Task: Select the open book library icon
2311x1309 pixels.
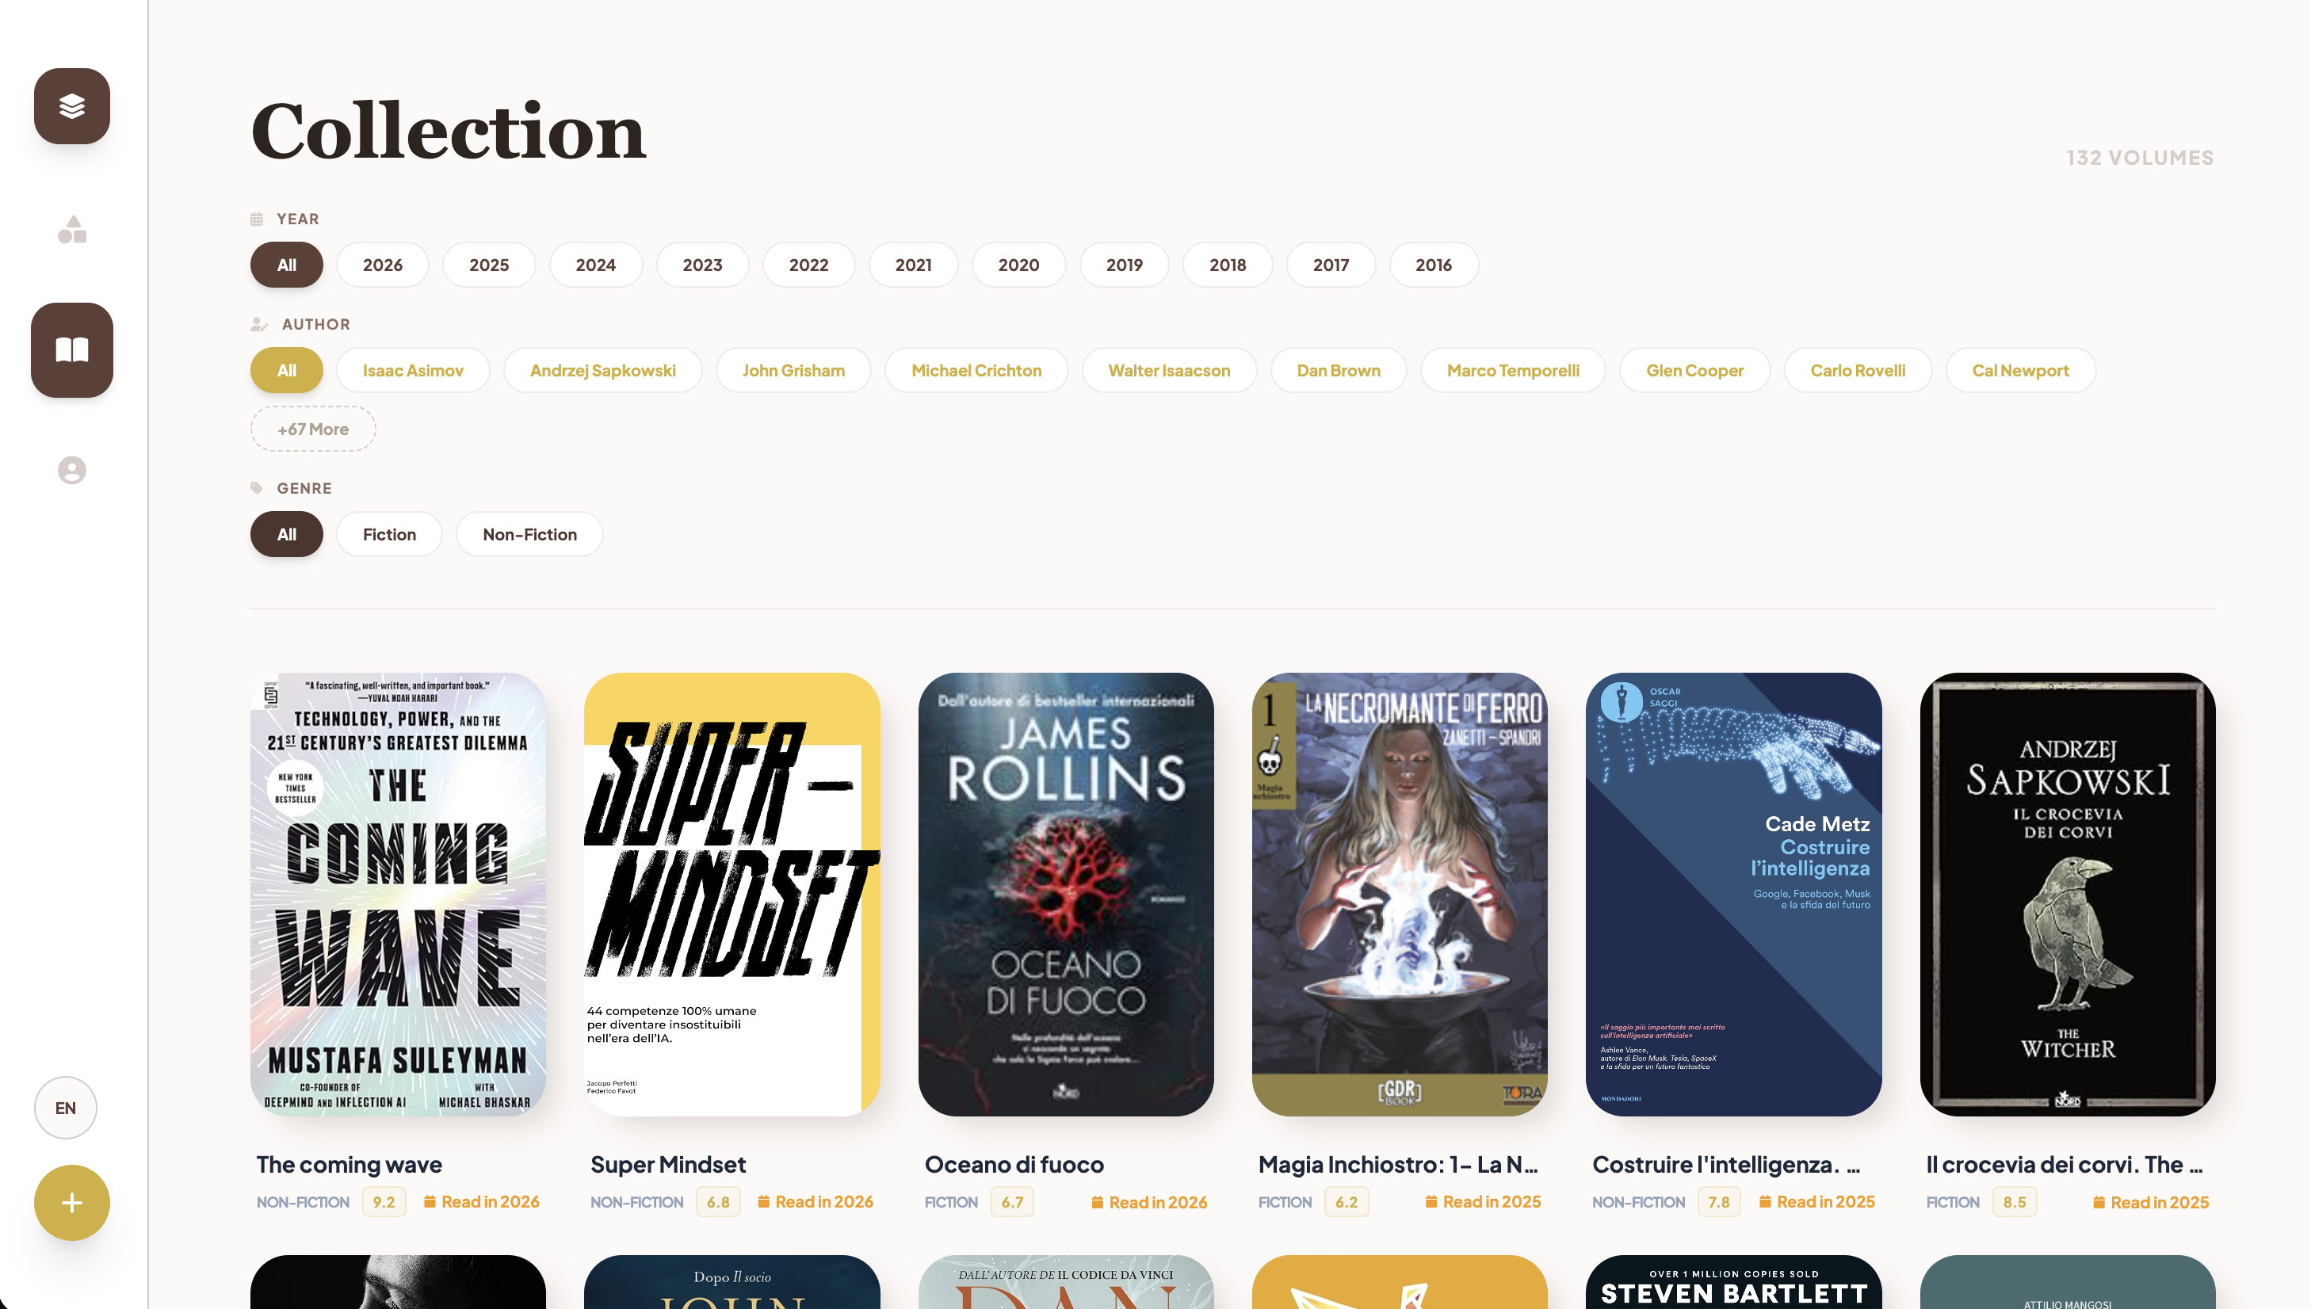Action: click(x=72, y=349)
